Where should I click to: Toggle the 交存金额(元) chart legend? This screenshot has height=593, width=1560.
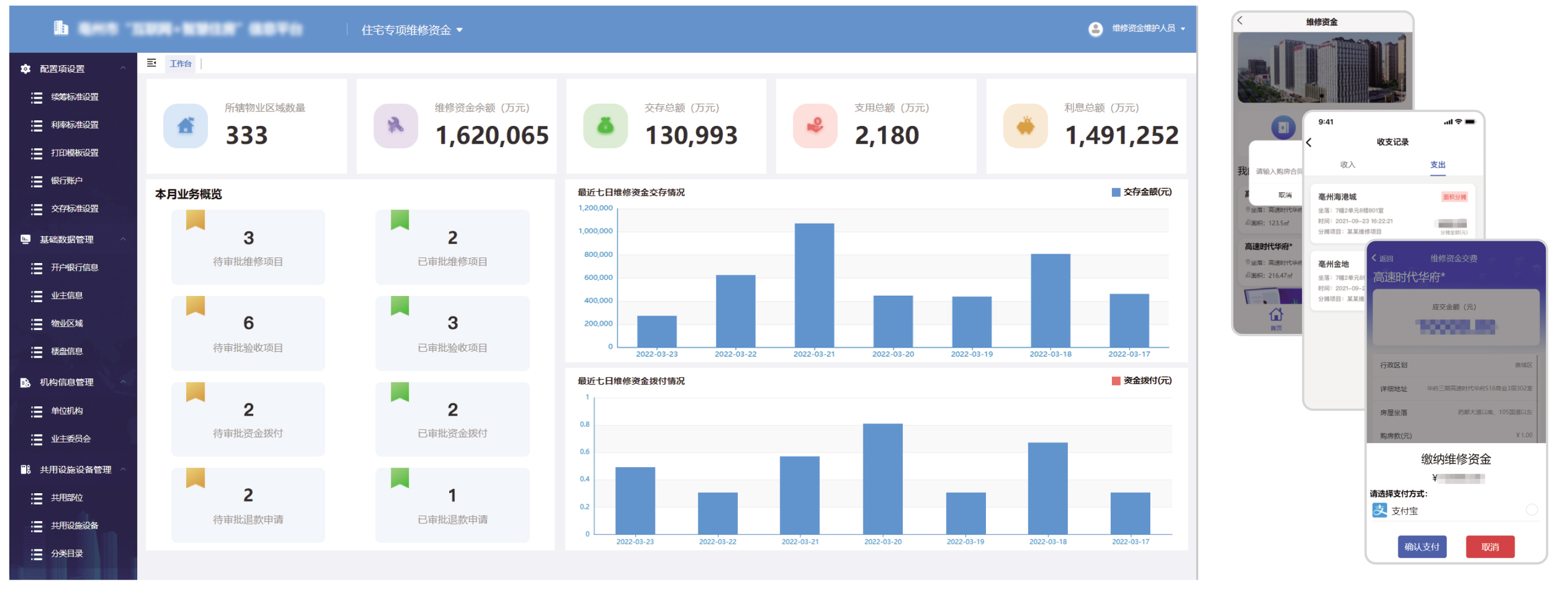point(1141,192)
